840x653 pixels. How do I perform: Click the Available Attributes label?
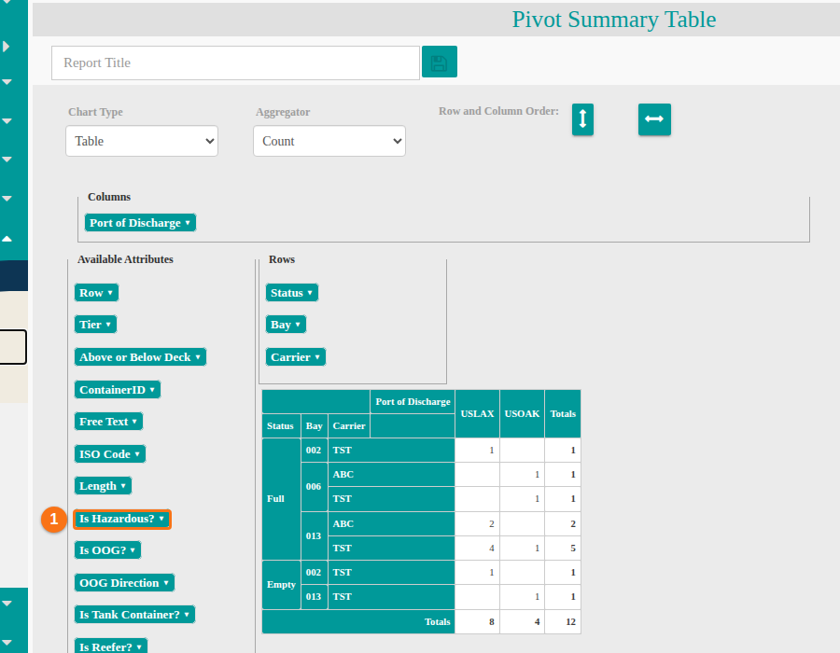point(125,259)
